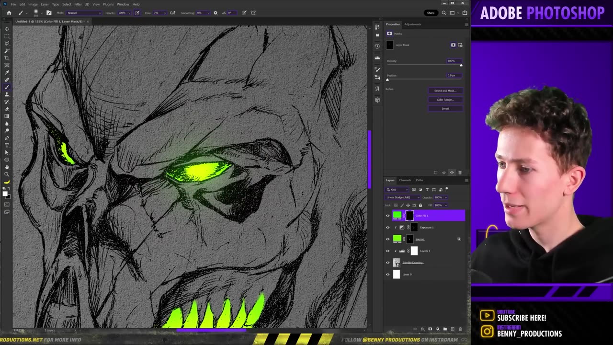Toggle mask visibility eye in Properties
This screenshot has height=345, width=613.
click(x=452, y=172)
